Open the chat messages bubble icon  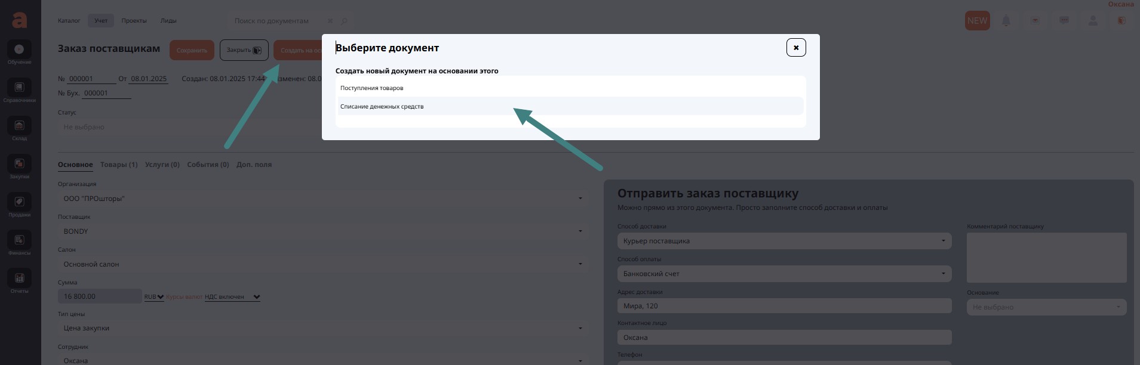coord(1064,21)
